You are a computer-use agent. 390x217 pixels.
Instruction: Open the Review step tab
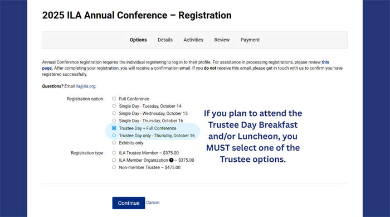[x=222, y=40]
